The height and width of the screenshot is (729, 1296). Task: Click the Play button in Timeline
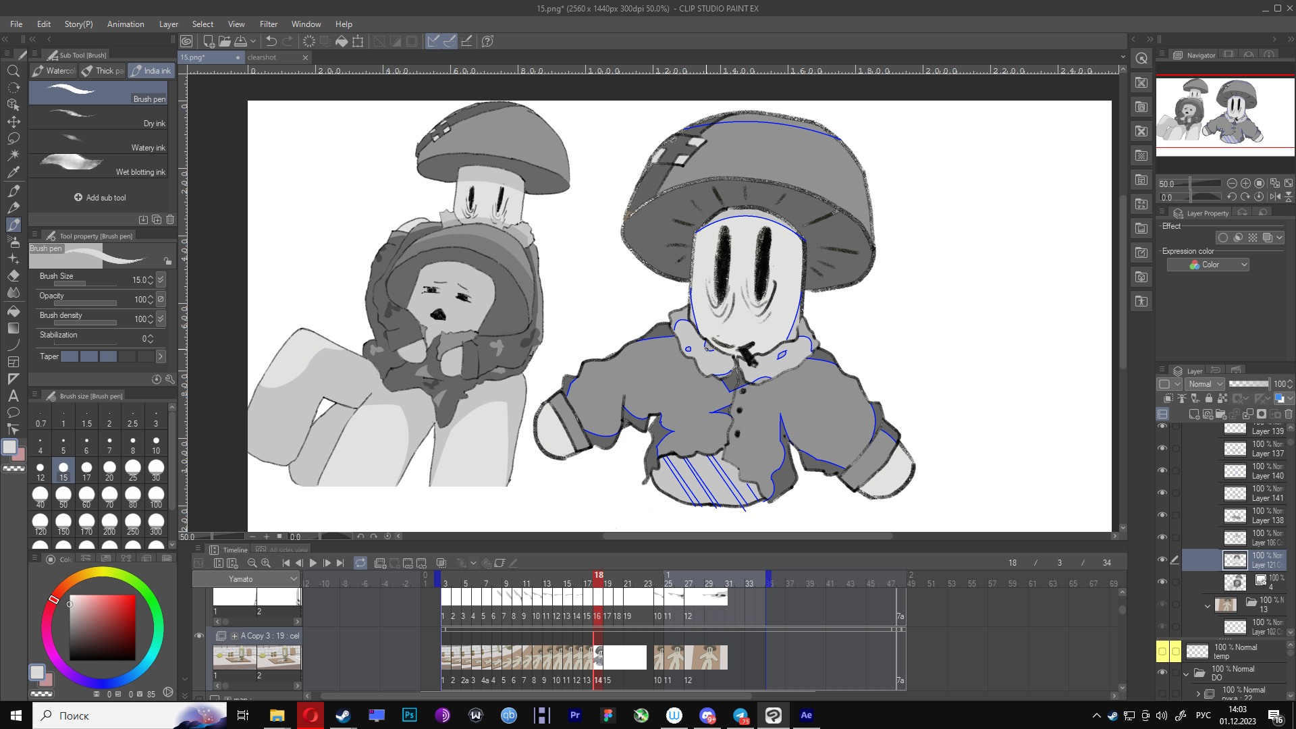coord(313,563)
